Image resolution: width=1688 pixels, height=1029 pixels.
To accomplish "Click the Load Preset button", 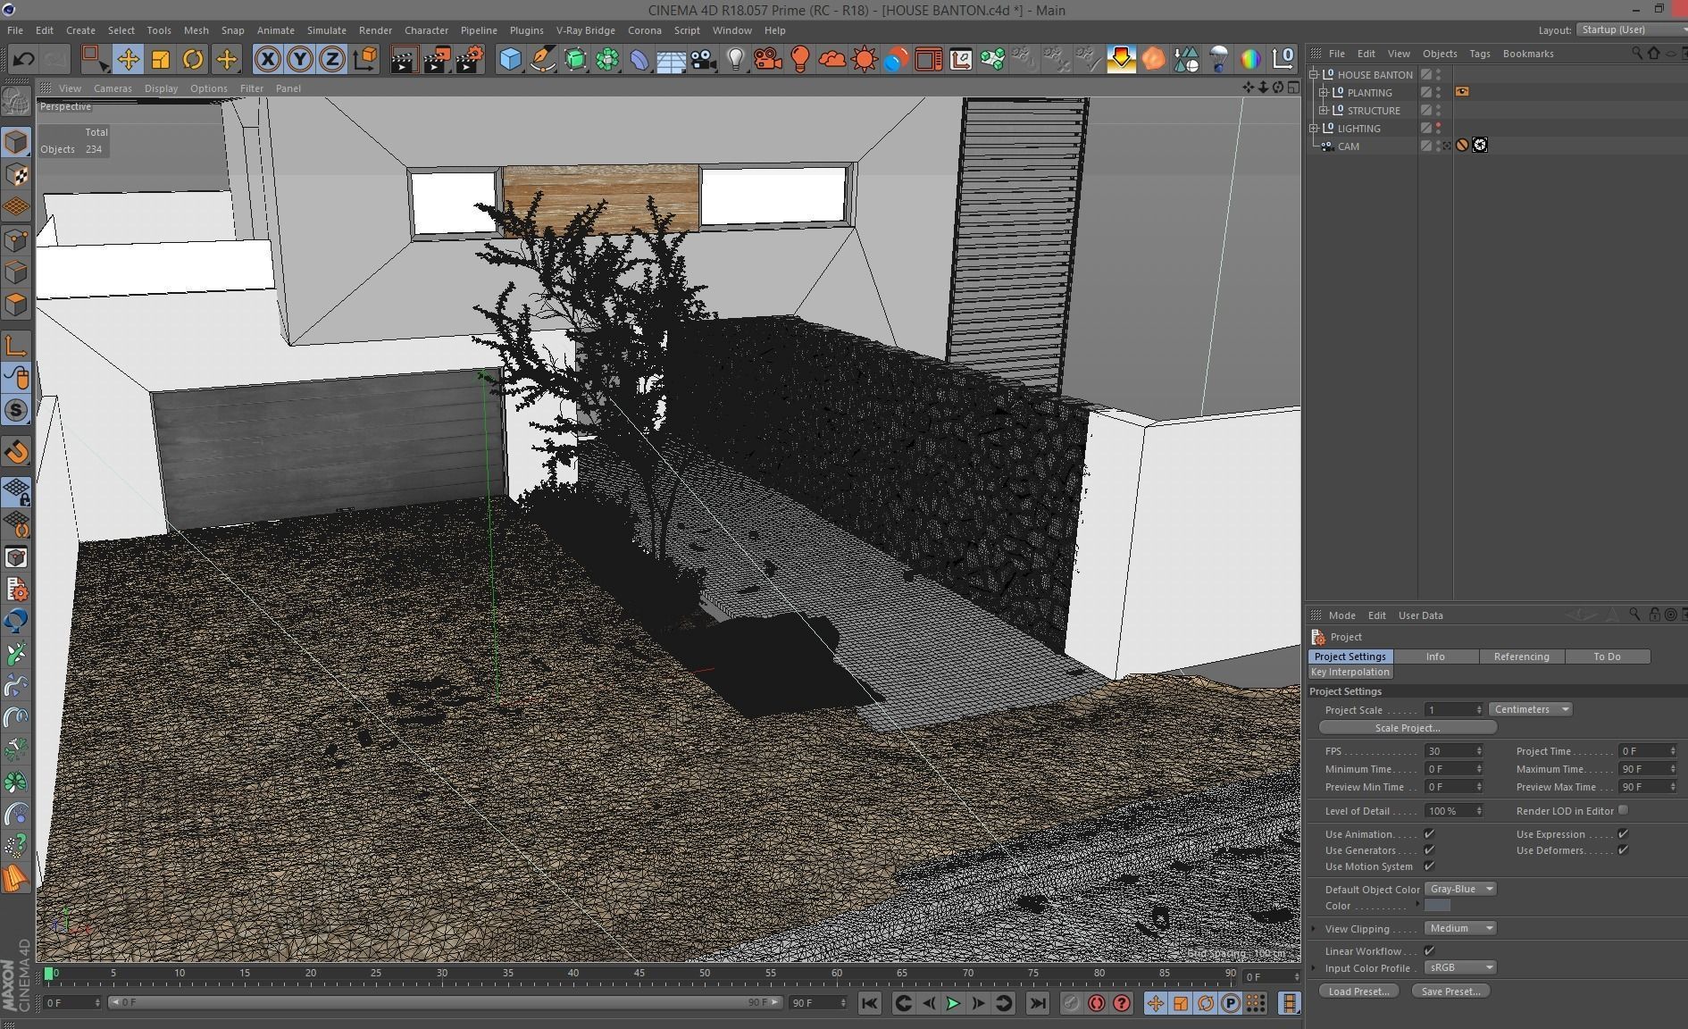I will 1358,991.
